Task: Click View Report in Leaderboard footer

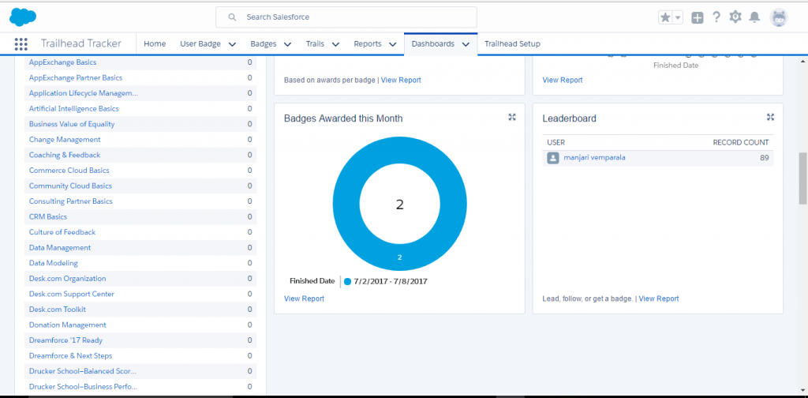Action: tap(659, 298)
